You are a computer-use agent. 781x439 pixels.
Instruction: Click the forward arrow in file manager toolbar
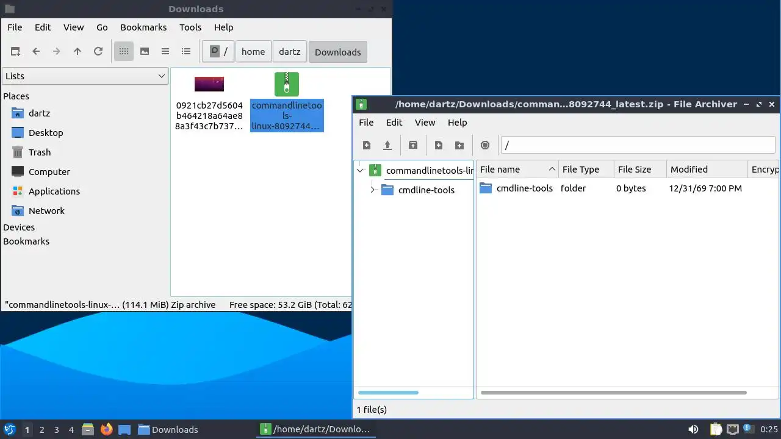(57, 52)
